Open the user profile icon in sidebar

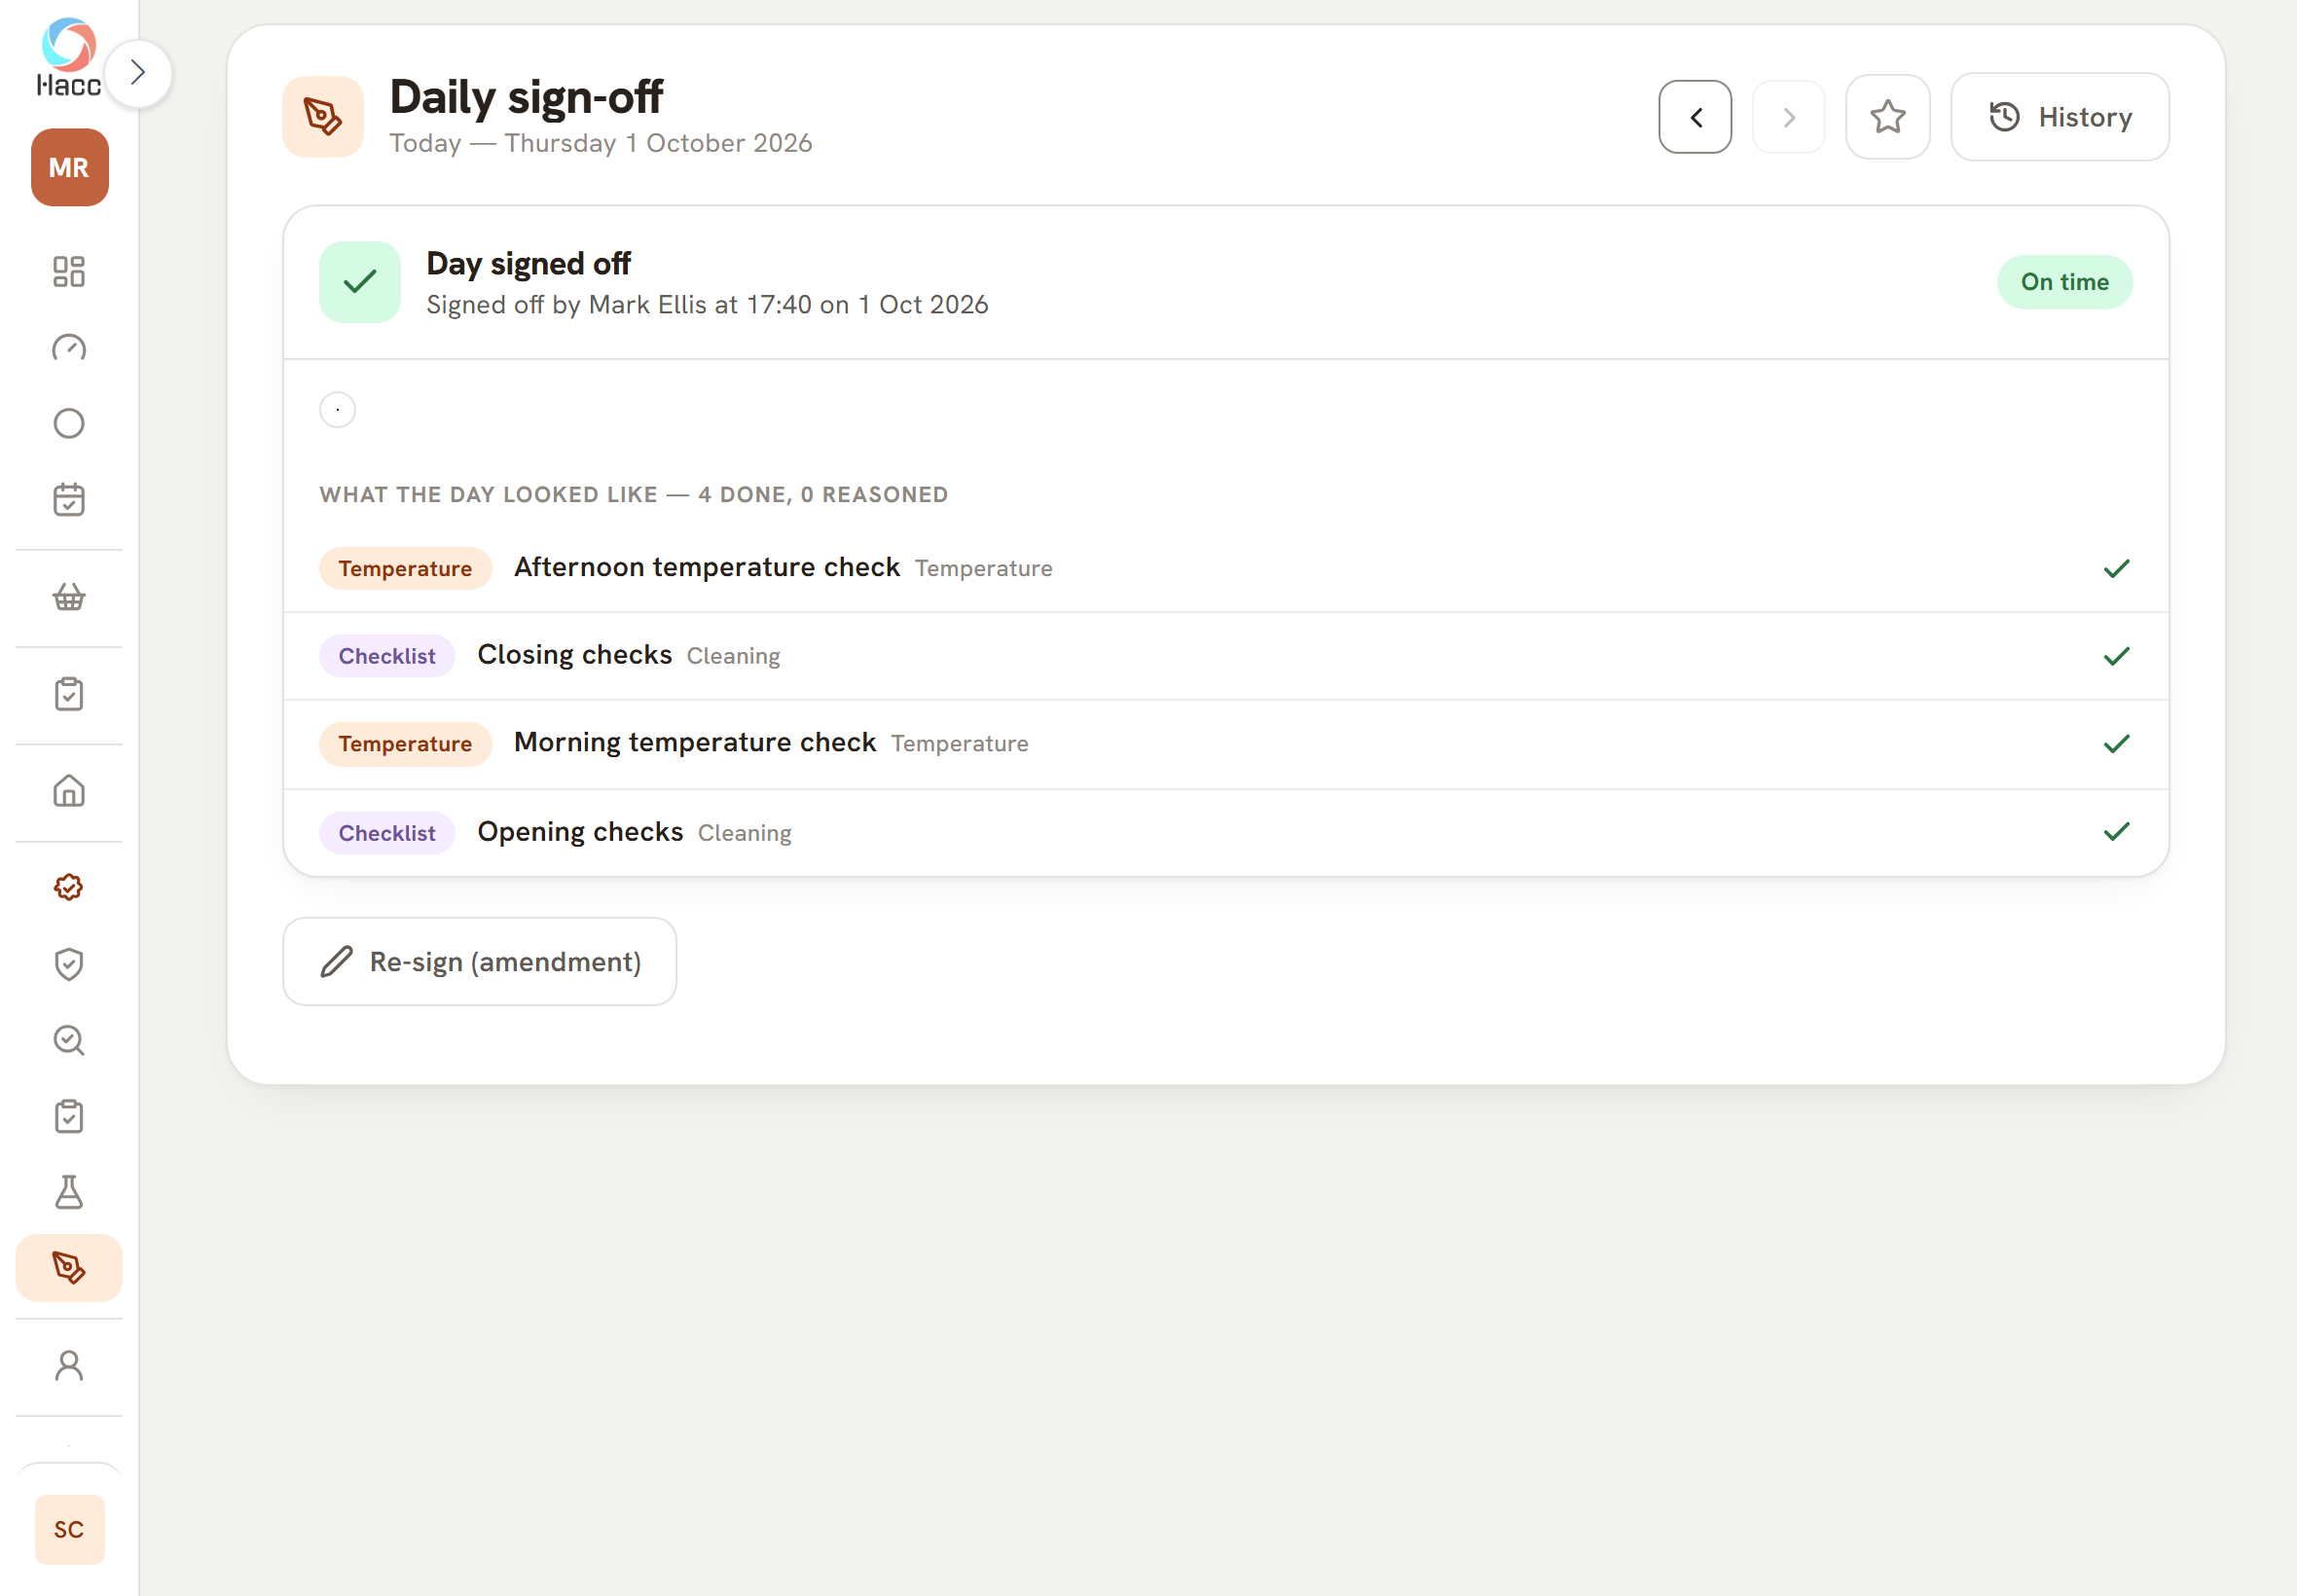point(69,1366)
